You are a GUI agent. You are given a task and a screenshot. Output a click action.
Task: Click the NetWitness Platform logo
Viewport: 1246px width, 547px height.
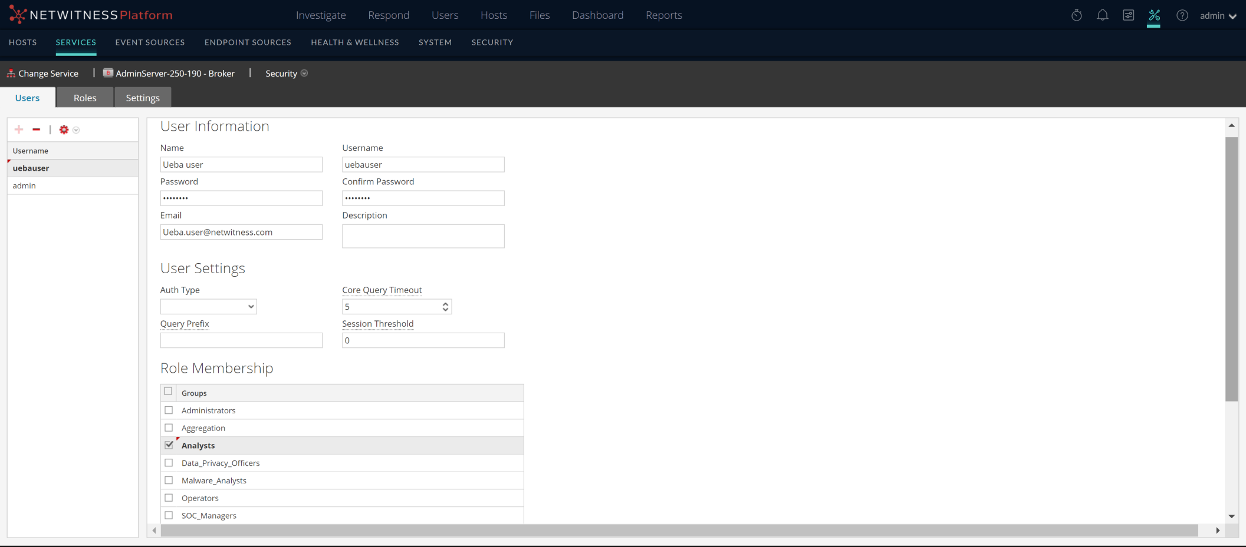(88, 15)
